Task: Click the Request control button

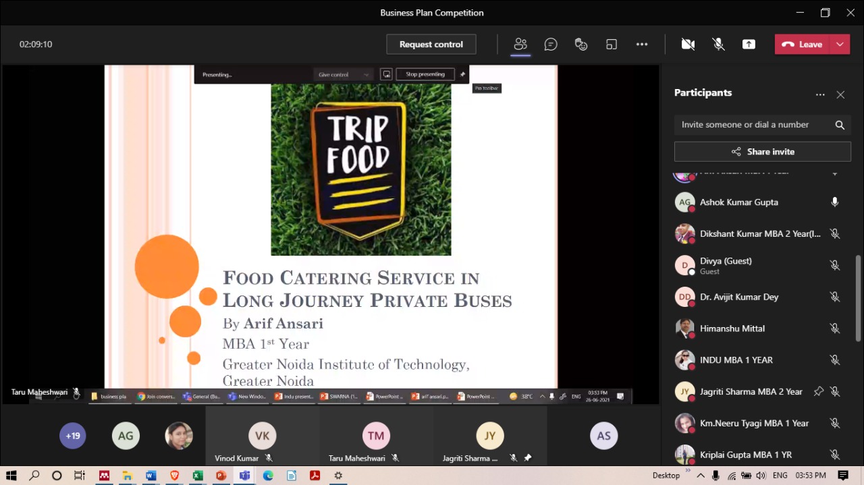Action: coord(431,45)
